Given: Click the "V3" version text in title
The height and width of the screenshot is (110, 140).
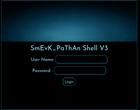Looking at the screenshot, I should click(x=104, y=48).
